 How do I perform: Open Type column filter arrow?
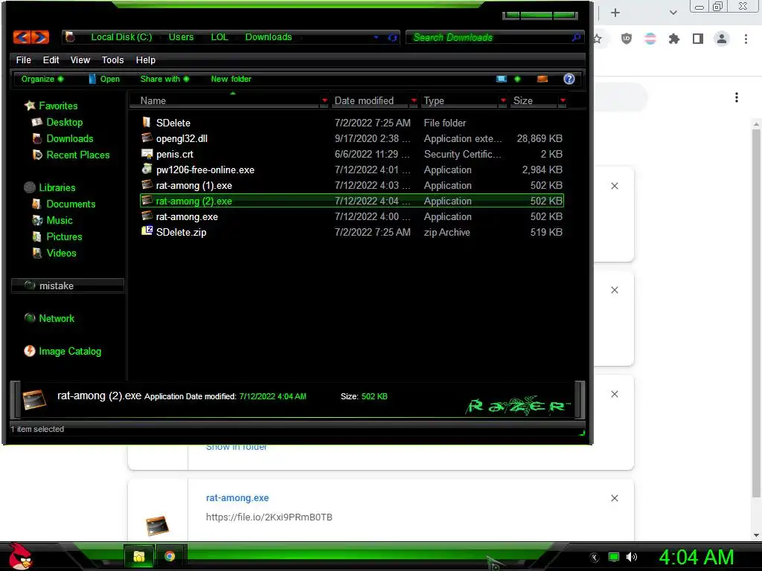pyautogui.click(x=503, y=100)
